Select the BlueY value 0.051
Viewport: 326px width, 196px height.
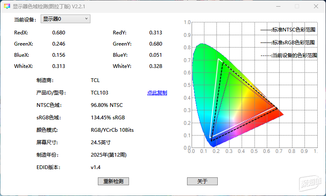(156, 55)
